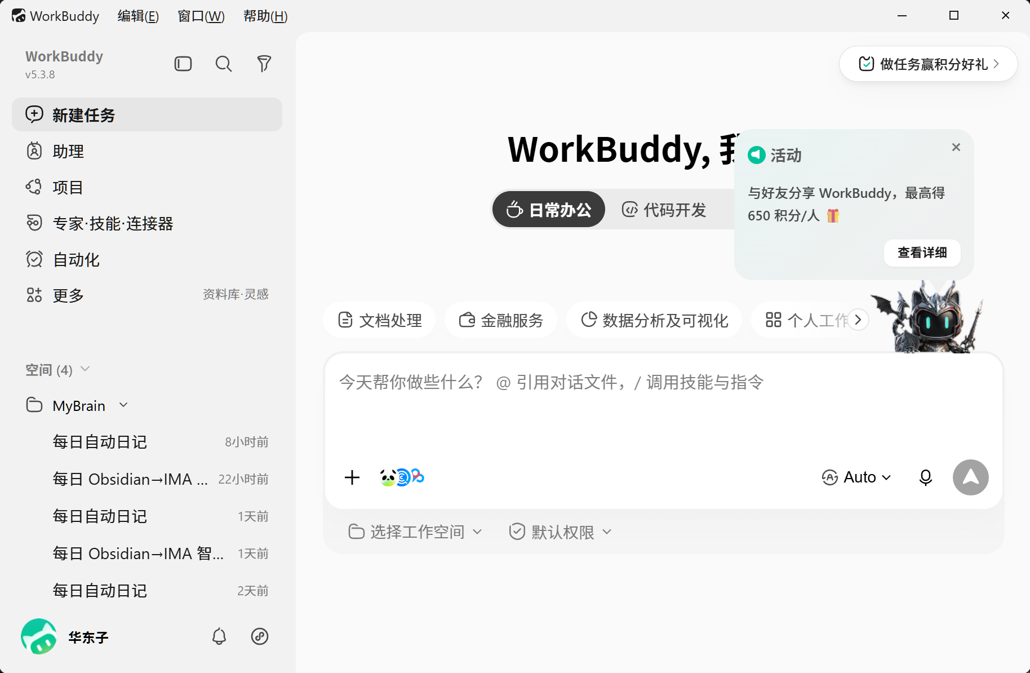The image size is (1030, 673).
Task: Click the v5.3.8 version text
Action: tap(40, 74)
